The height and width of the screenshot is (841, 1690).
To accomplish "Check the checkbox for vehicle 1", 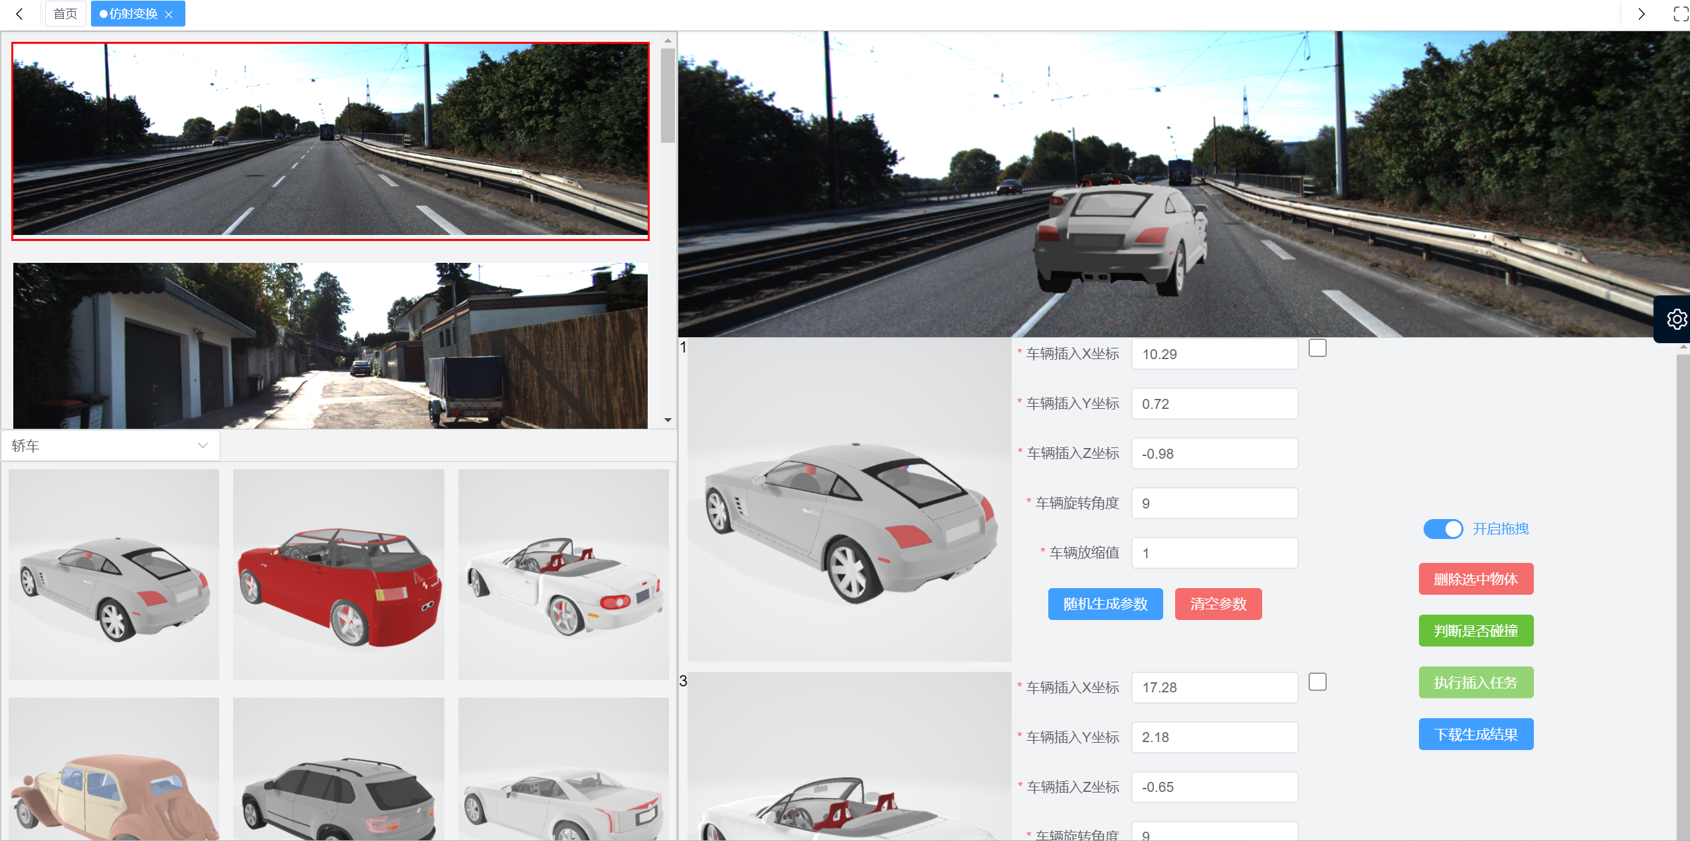I will click(x=1317, y=348).
